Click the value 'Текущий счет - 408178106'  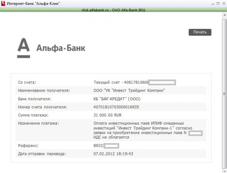click(x=121, y=82)
